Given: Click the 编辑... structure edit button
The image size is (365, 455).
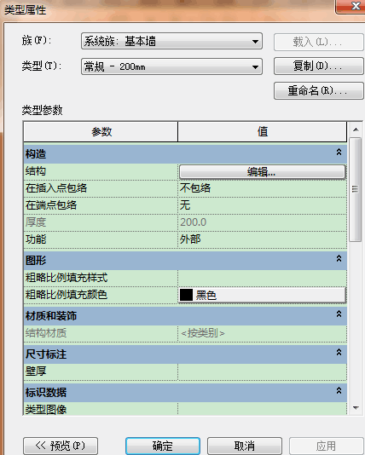Looking at the screenshot, I should point(262,172).
